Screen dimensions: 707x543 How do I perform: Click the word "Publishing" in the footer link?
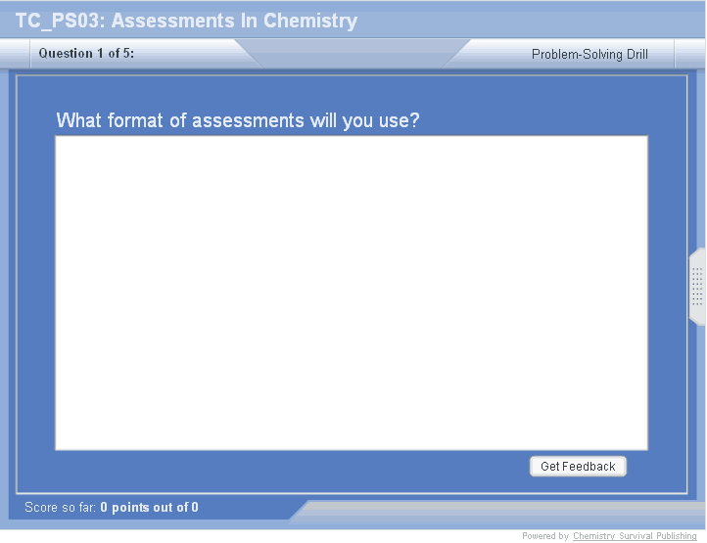[674, 536]
